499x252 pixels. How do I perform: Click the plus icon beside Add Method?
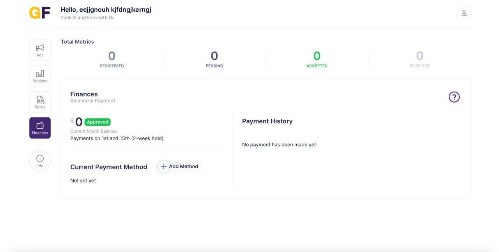[164, 167]
